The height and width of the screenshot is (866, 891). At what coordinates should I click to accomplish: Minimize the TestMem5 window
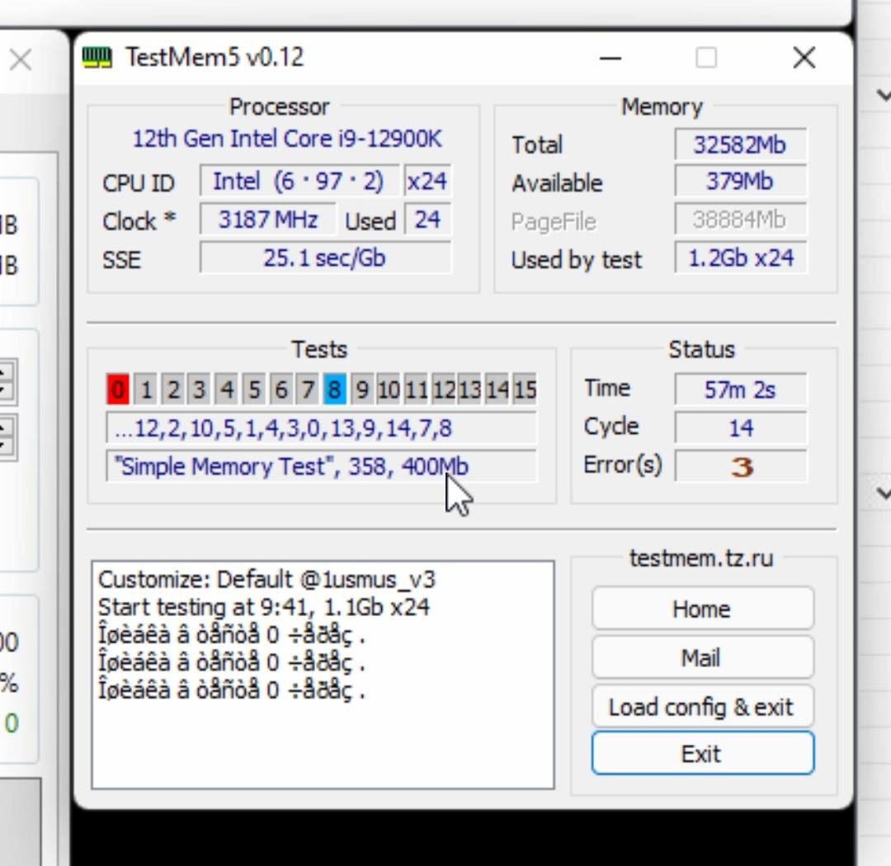pyautogui.click(x=610, y=58)
